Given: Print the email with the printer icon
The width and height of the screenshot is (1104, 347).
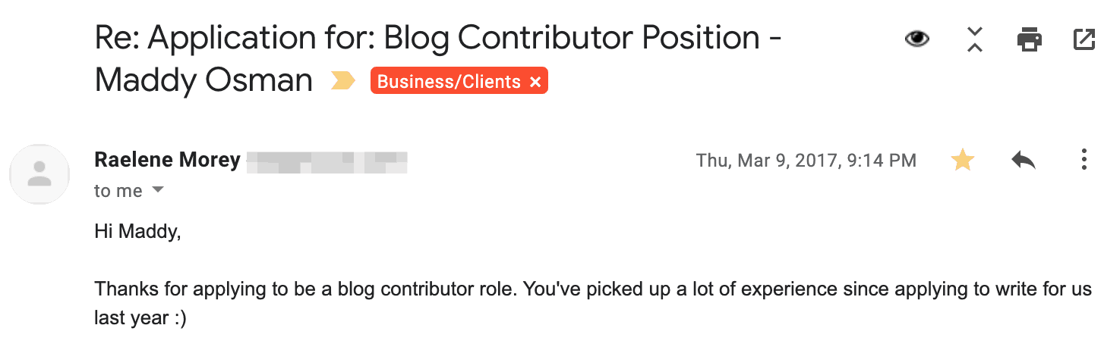Looking at the screenshot, I should tap(1030, 39).
